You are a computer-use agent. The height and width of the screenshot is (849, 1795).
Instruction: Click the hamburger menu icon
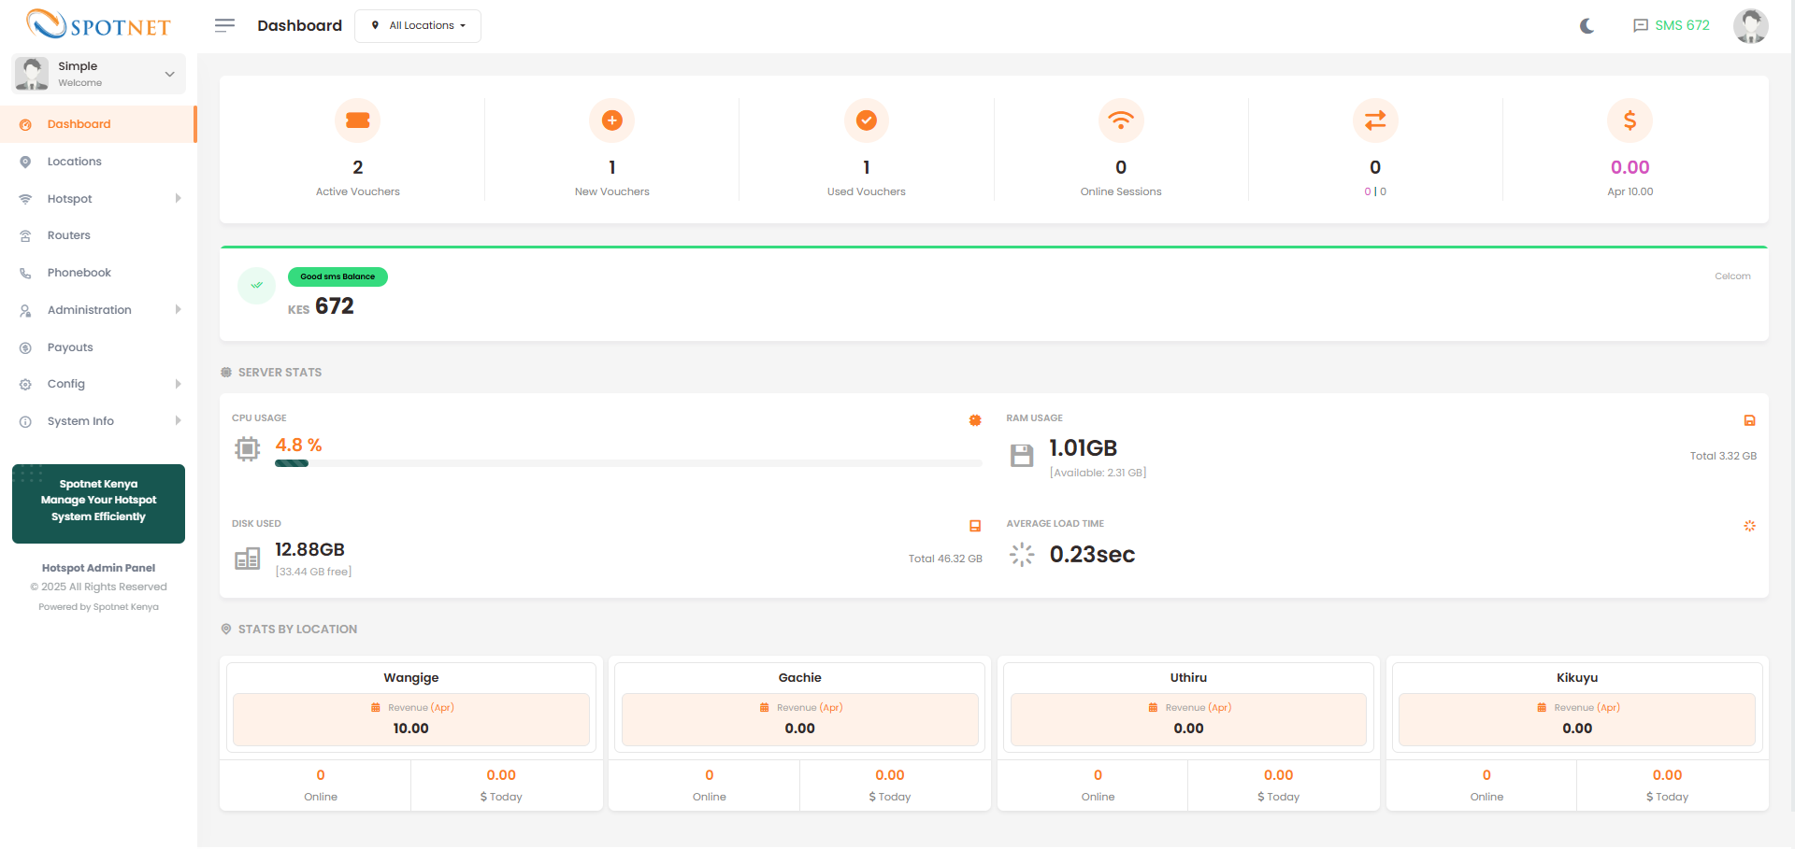(224, 25)
